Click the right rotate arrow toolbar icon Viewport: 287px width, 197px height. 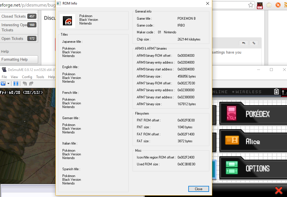pos(31,83)
